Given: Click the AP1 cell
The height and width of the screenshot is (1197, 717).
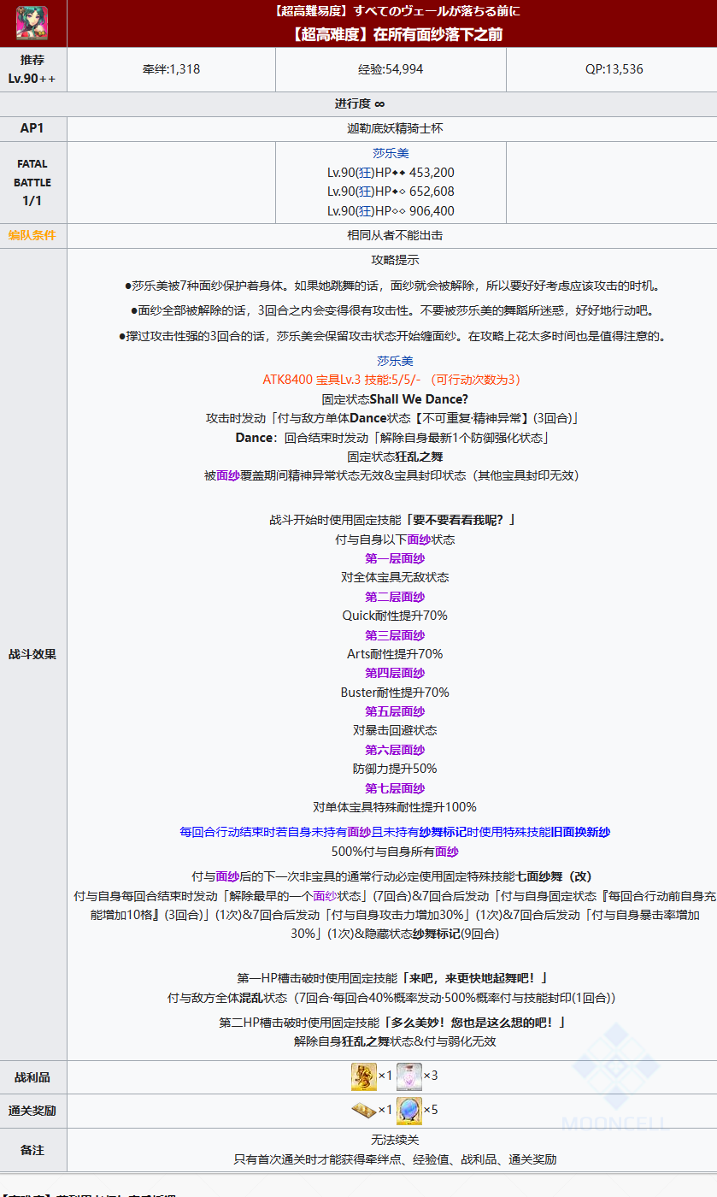Looking at the screenshot, I should 32,128.
